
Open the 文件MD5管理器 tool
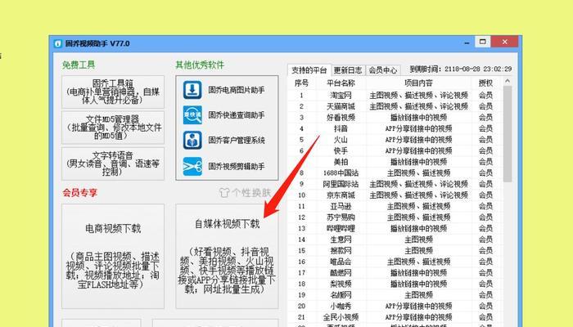pyautogui.click(x=113, y=128)
